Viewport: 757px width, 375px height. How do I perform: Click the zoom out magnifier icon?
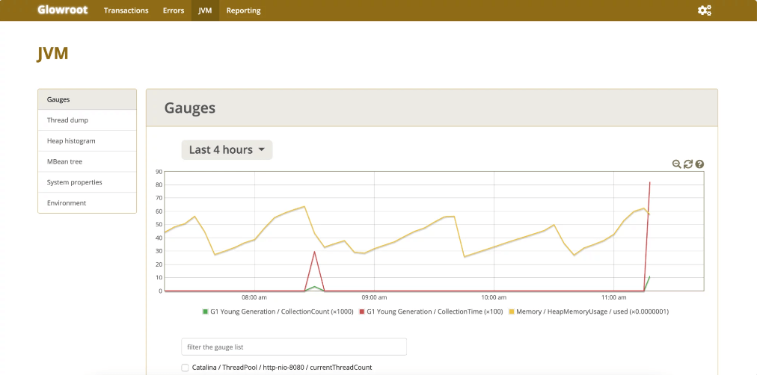pos(676,164)
